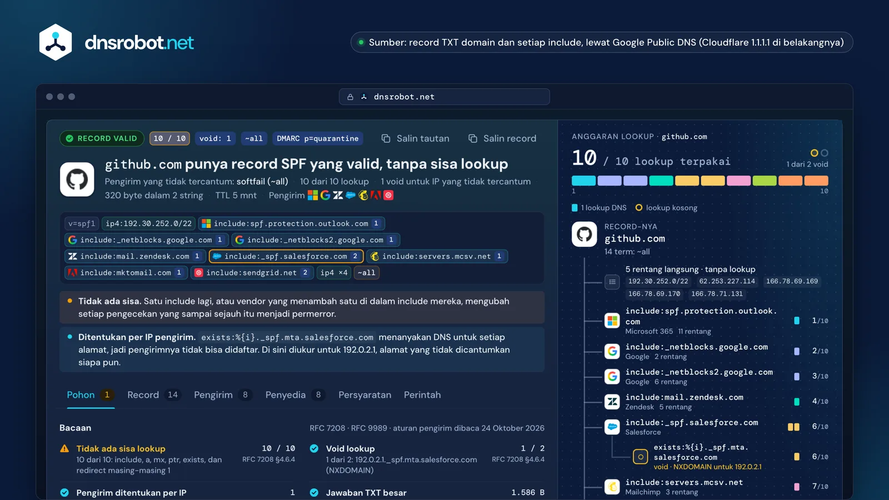Click the 10 / 10 lookup count badge
The image size is (889, 500).
pos(169,138)
